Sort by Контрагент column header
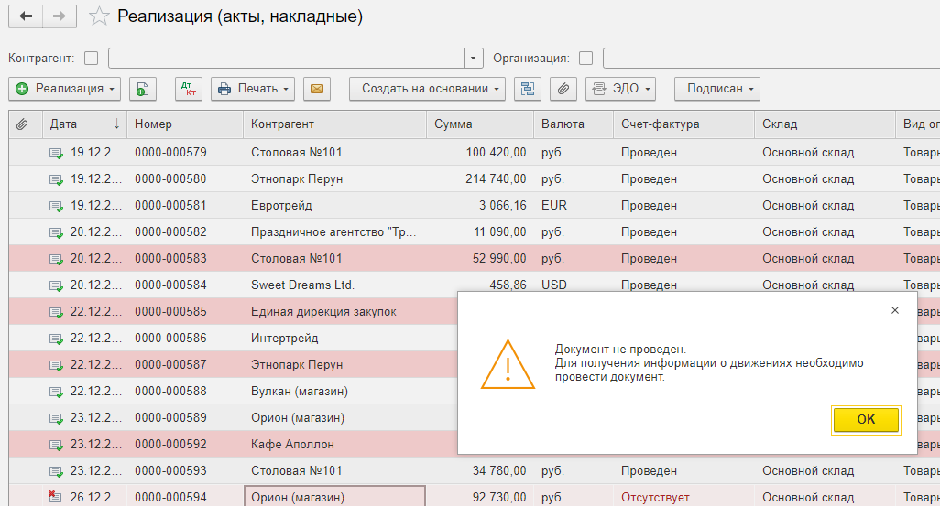The width and height of the screenshot is (940, 506). pyautogui.click(x=334, y=124)
